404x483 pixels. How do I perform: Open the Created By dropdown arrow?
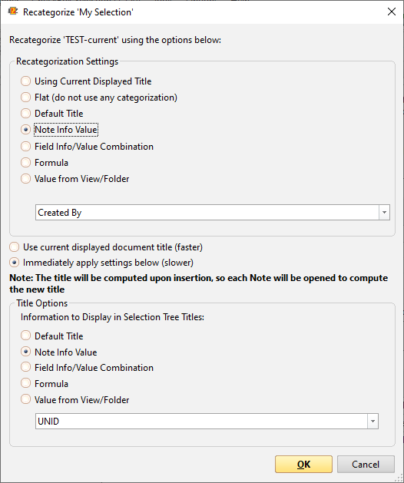(x=384, y=212)
